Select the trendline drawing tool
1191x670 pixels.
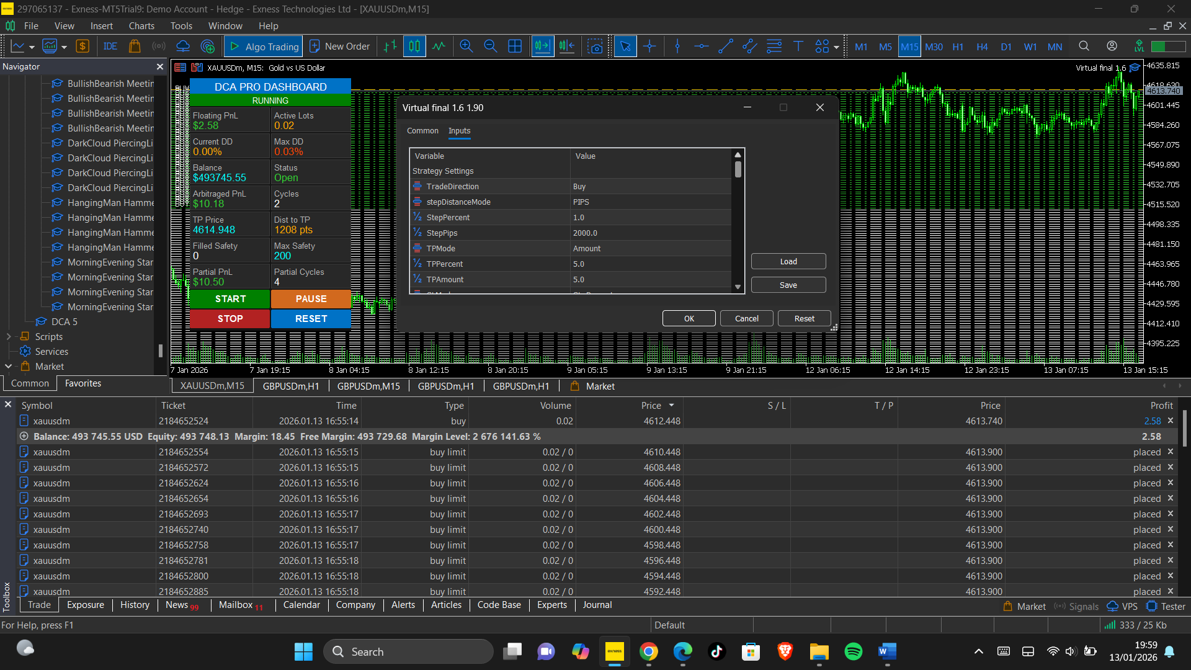coord(725,47)
